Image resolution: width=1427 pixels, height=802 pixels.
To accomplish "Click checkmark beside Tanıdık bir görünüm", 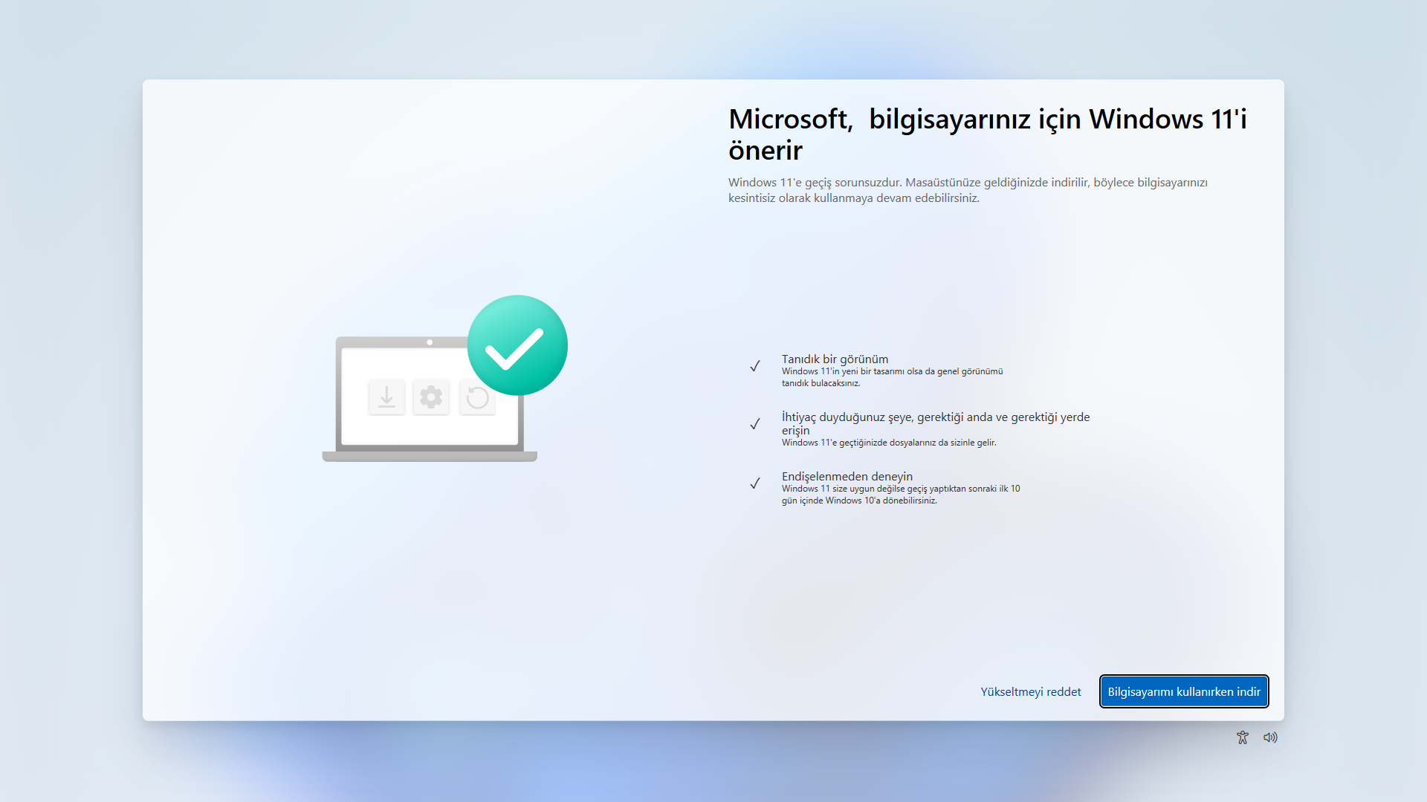I will [x=754, y=366].
